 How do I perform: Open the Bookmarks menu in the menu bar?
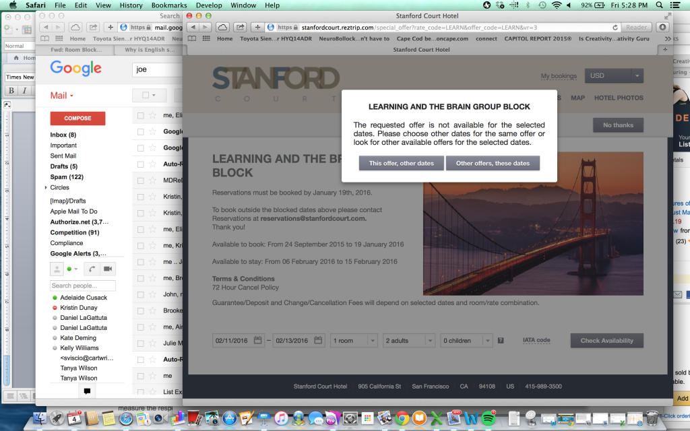[x=169, y=5]
